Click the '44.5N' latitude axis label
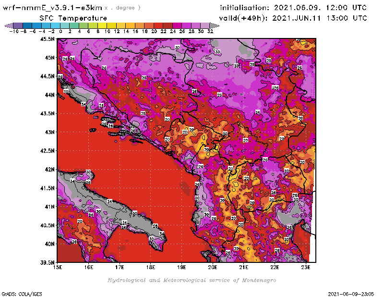Image resolution: width=384 pixels, height=297 pixels. 47,76
